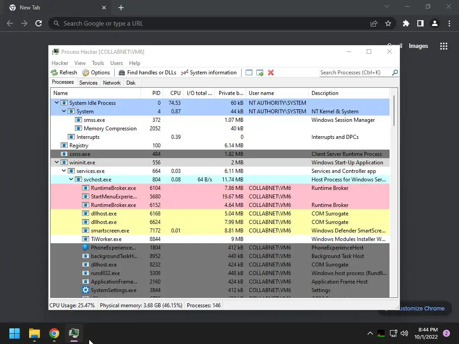Switch to the Network tab
The height and width of the screenshot is (344, 459).
pyautogui.click(x=112, y=83)
